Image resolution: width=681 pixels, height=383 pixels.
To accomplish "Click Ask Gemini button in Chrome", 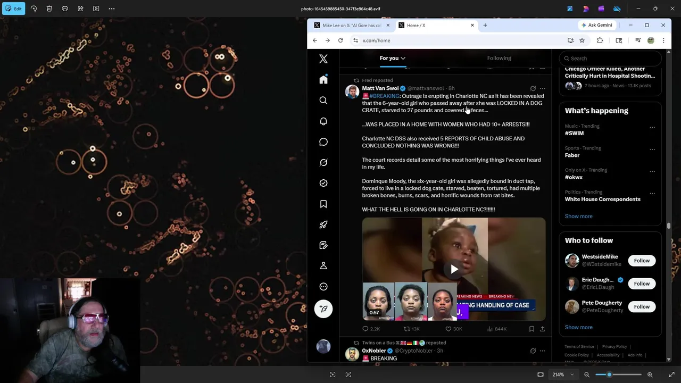I will click(x=596, y=25).
